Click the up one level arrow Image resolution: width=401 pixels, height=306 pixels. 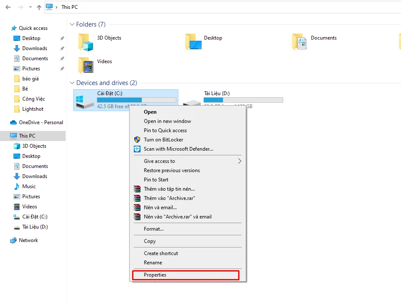(x=38, y=7)
